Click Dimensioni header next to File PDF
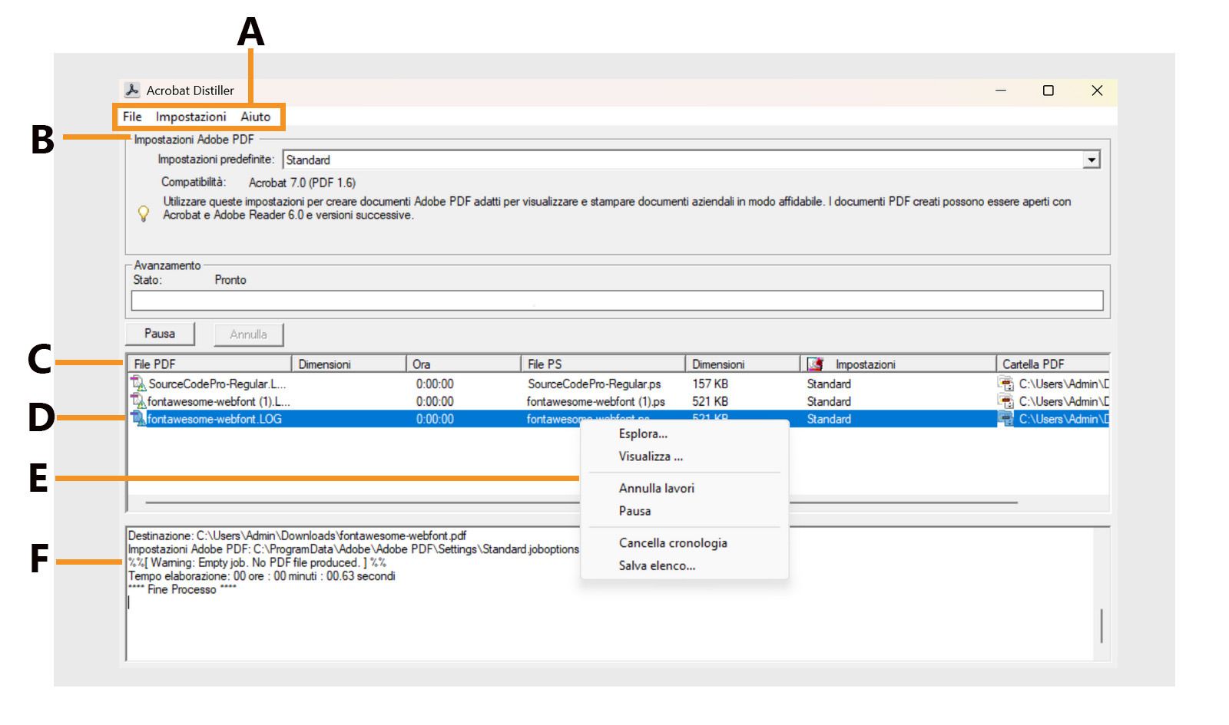Image resolution: width=1229 pixels, height=725 pixels. click(349, 364)
